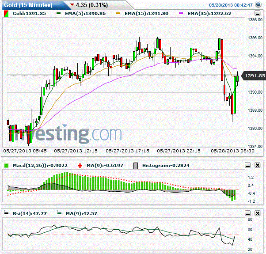Click the 1394.00 price axis label
This screenshot has height=254, width=266.
(x=255, y=56)
